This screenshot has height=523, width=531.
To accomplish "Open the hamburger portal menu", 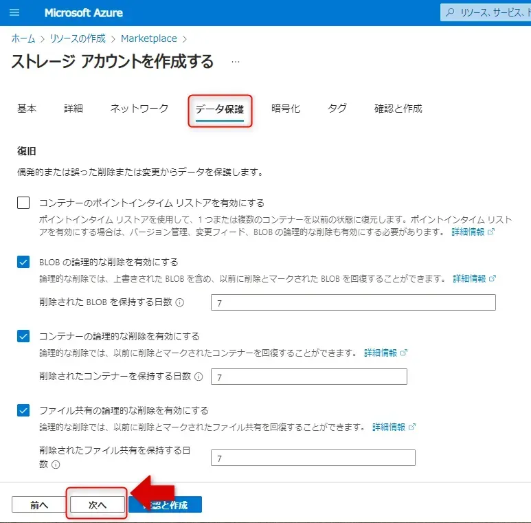I will (x=14, y=13).
